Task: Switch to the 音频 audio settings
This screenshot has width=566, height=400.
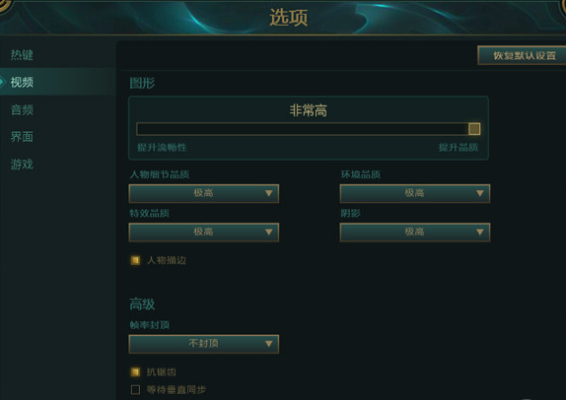Action: pyautogui.click(x=22, y=109)
